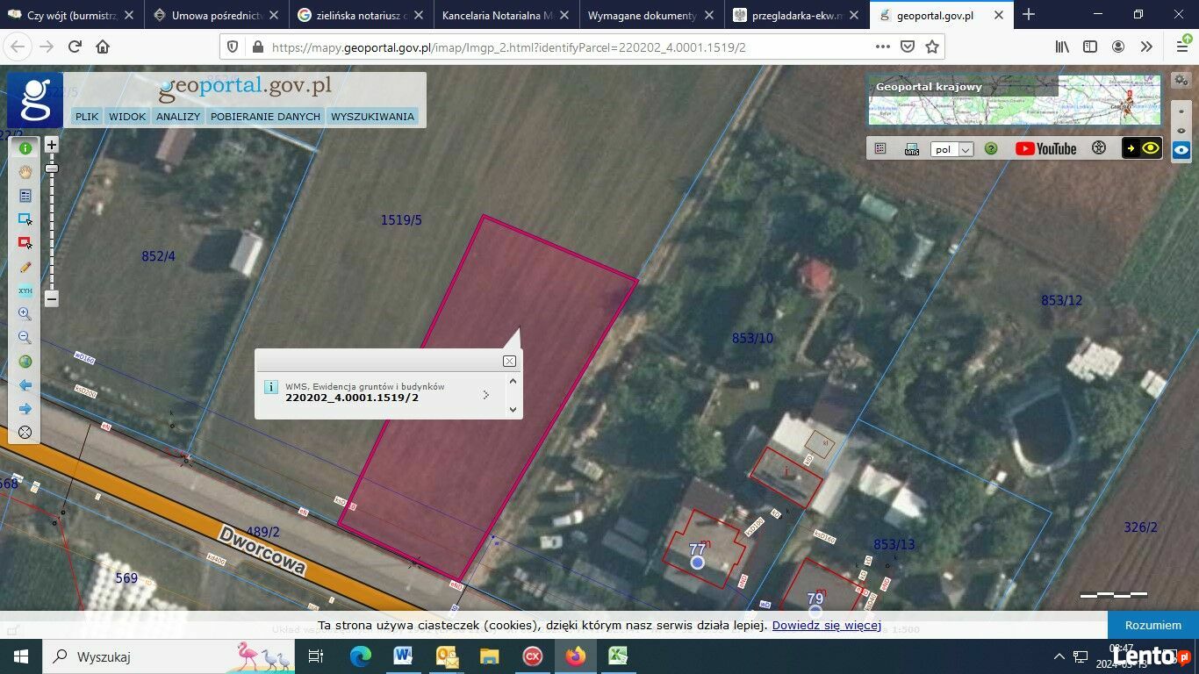Open Firefox account icon

1118,47
